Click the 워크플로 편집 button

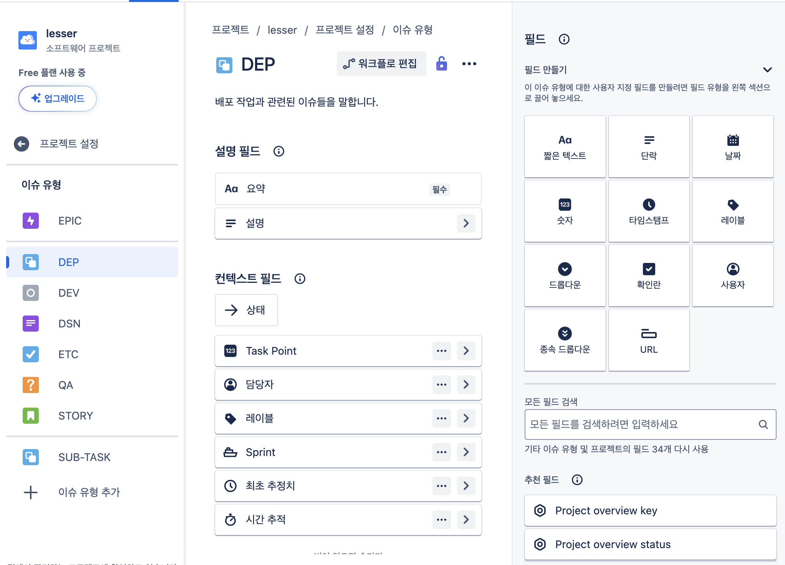tap(381, 64)
